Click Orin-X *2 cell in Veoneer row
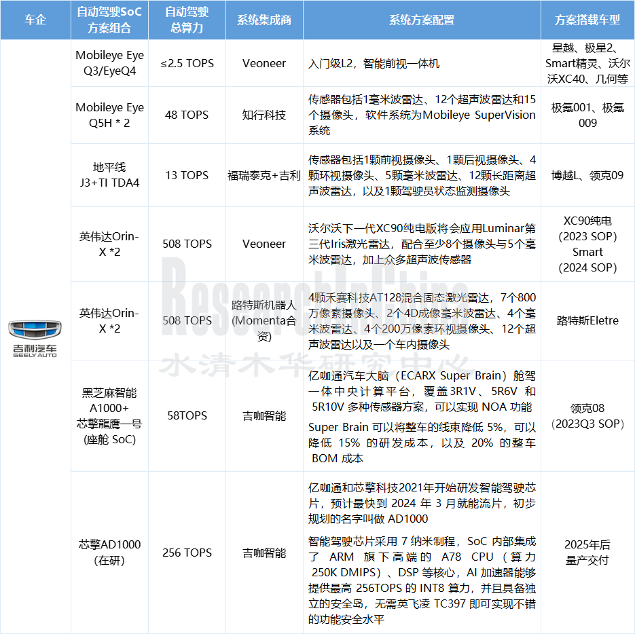635x634 pixels. coord(109,244)
